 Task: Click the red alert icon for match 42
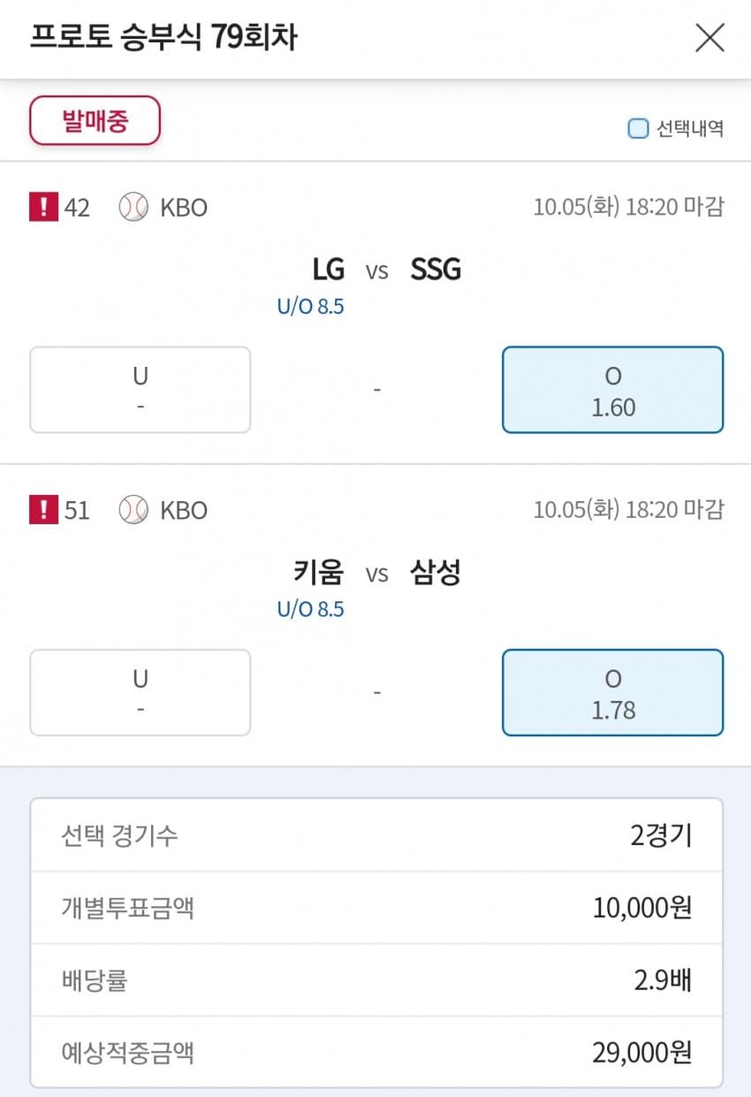[42, 208]
